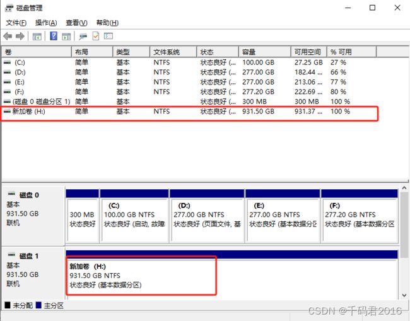Click the 磁盘 1 disk label panel

coord(33,273)
